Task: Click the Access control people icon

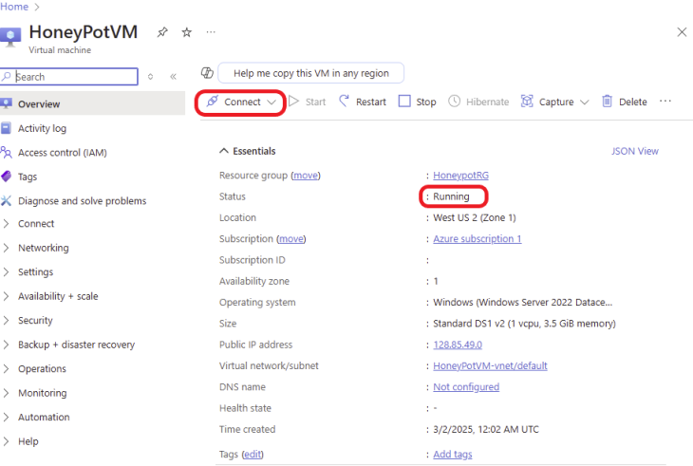Action: (6, 153)
